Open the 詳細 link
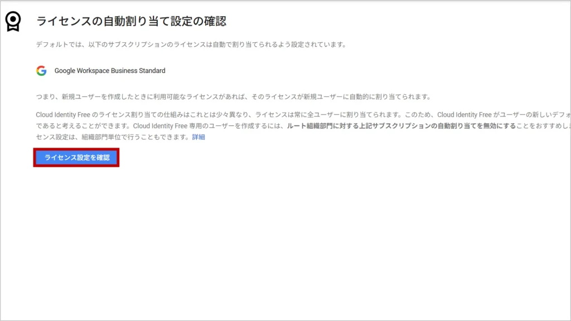 pos(199,137)
